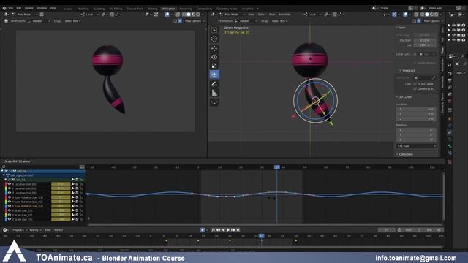Enable Lock To 3D Cursor checkbox
Viewport: 468px width, 263px height.
[x=415, y=84]
